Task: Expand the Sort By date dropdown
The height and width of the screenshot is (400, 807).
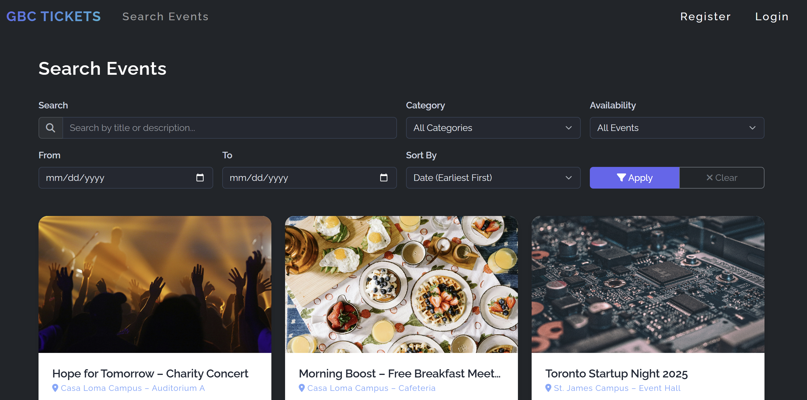Action: [493, 178]
